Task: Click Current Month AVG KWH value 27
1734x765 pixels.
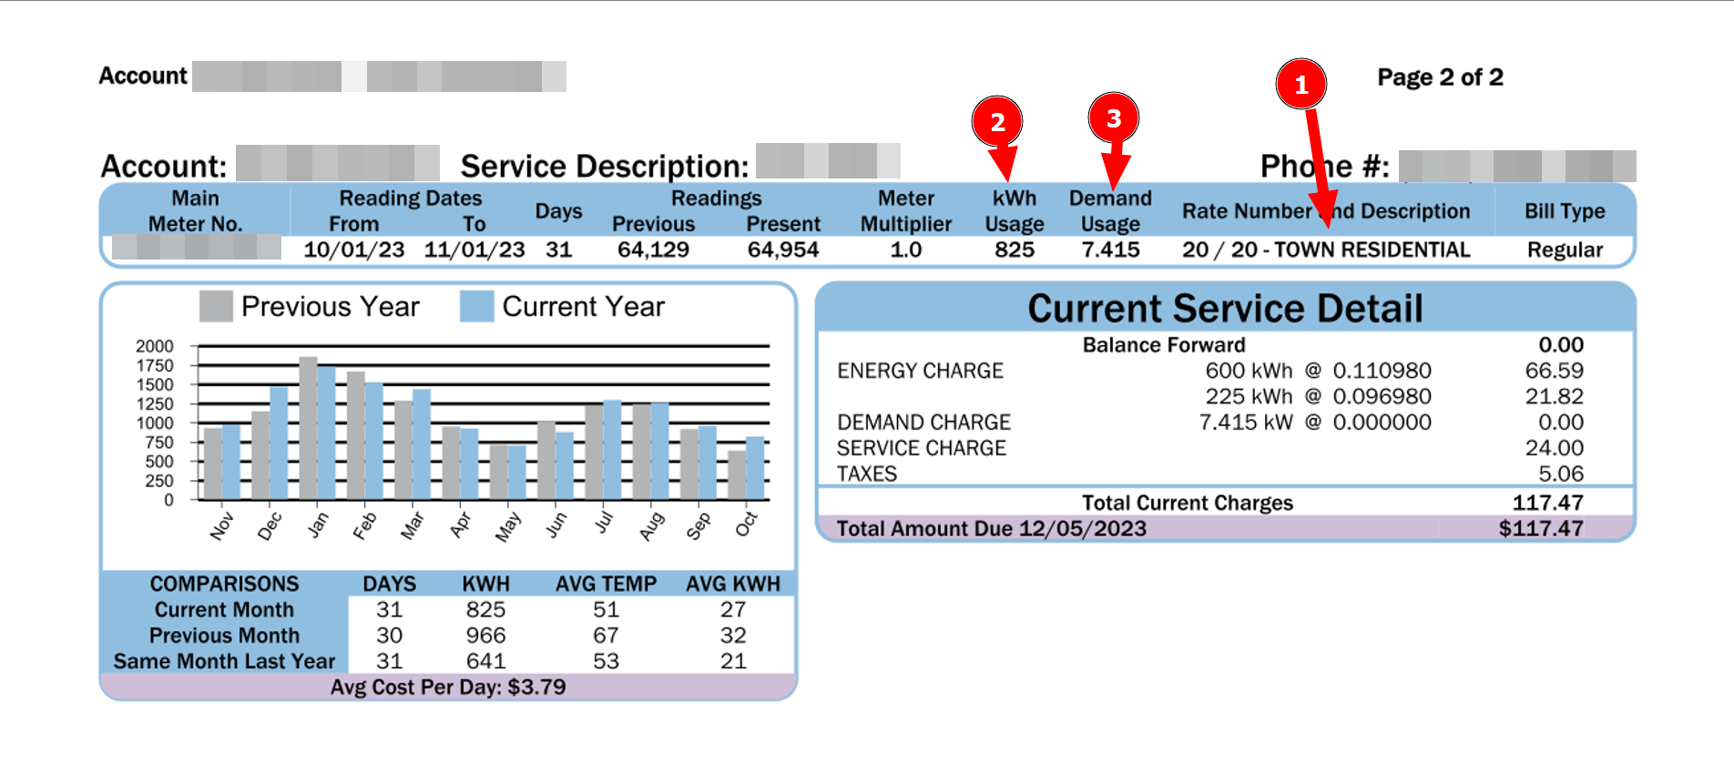Action: [x=733, y=609]
